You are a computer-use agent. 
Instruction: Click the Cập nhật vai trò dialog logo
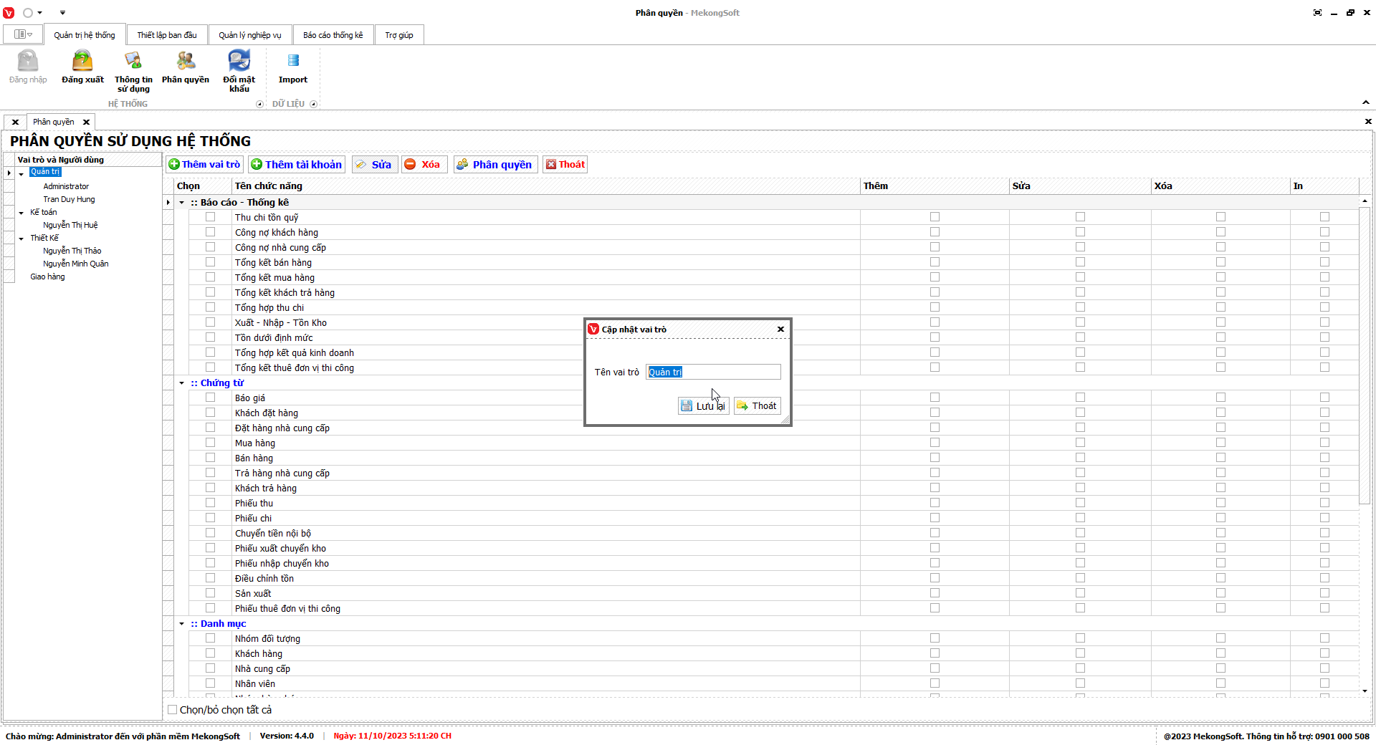[593, 330]
